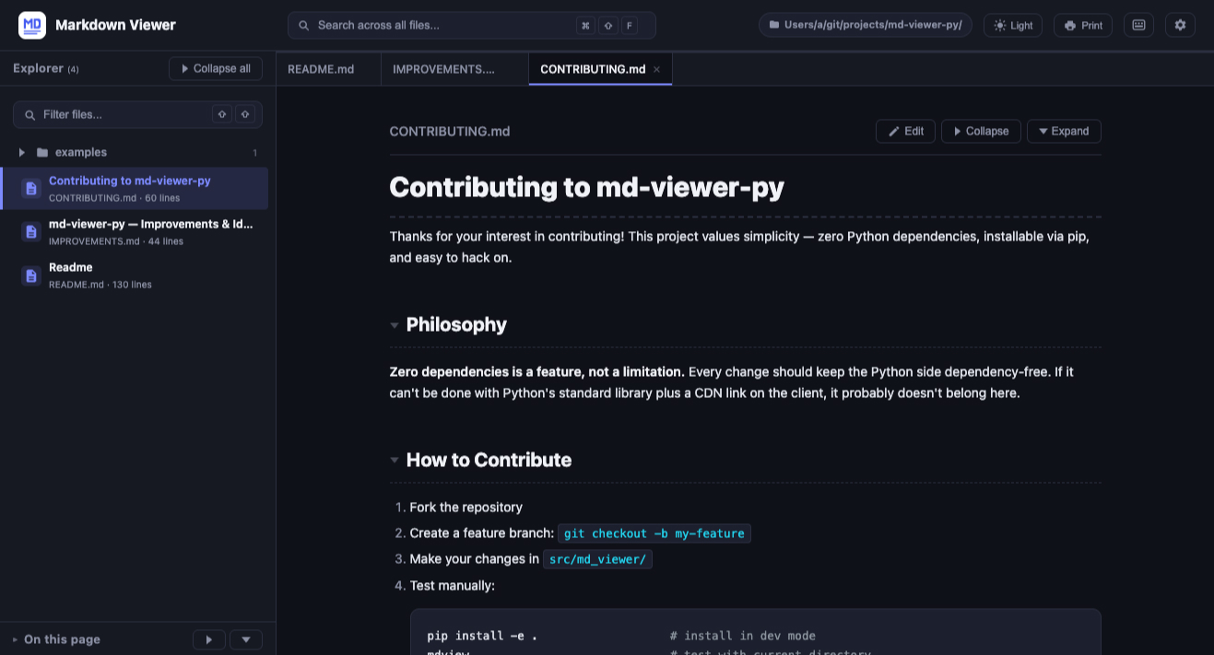This screenshot has height=655, width=1214.
Task: Click the Philosophy heading
Action: 456,324
